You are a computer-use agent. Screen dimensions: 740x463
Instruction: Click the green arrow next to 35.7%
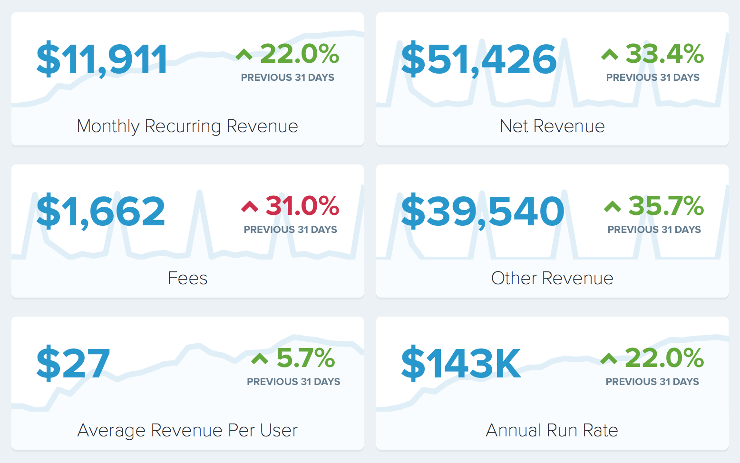click(613, 207)
